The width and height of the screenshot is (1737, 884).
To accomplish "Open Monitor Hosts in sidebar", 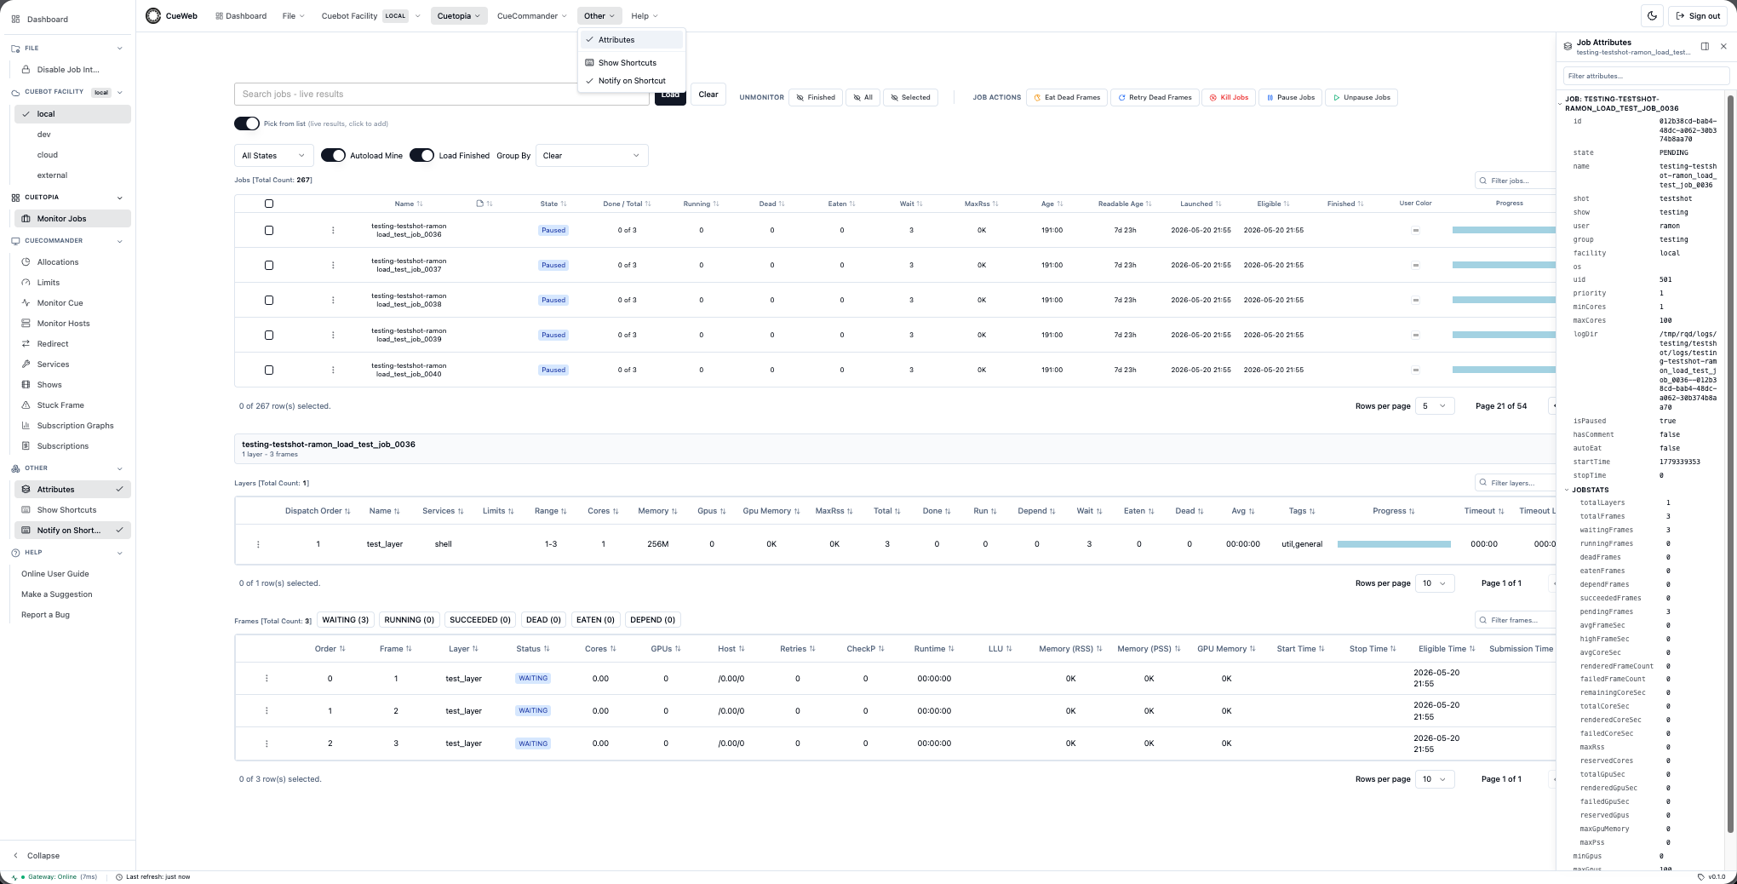I will (63, 324).
